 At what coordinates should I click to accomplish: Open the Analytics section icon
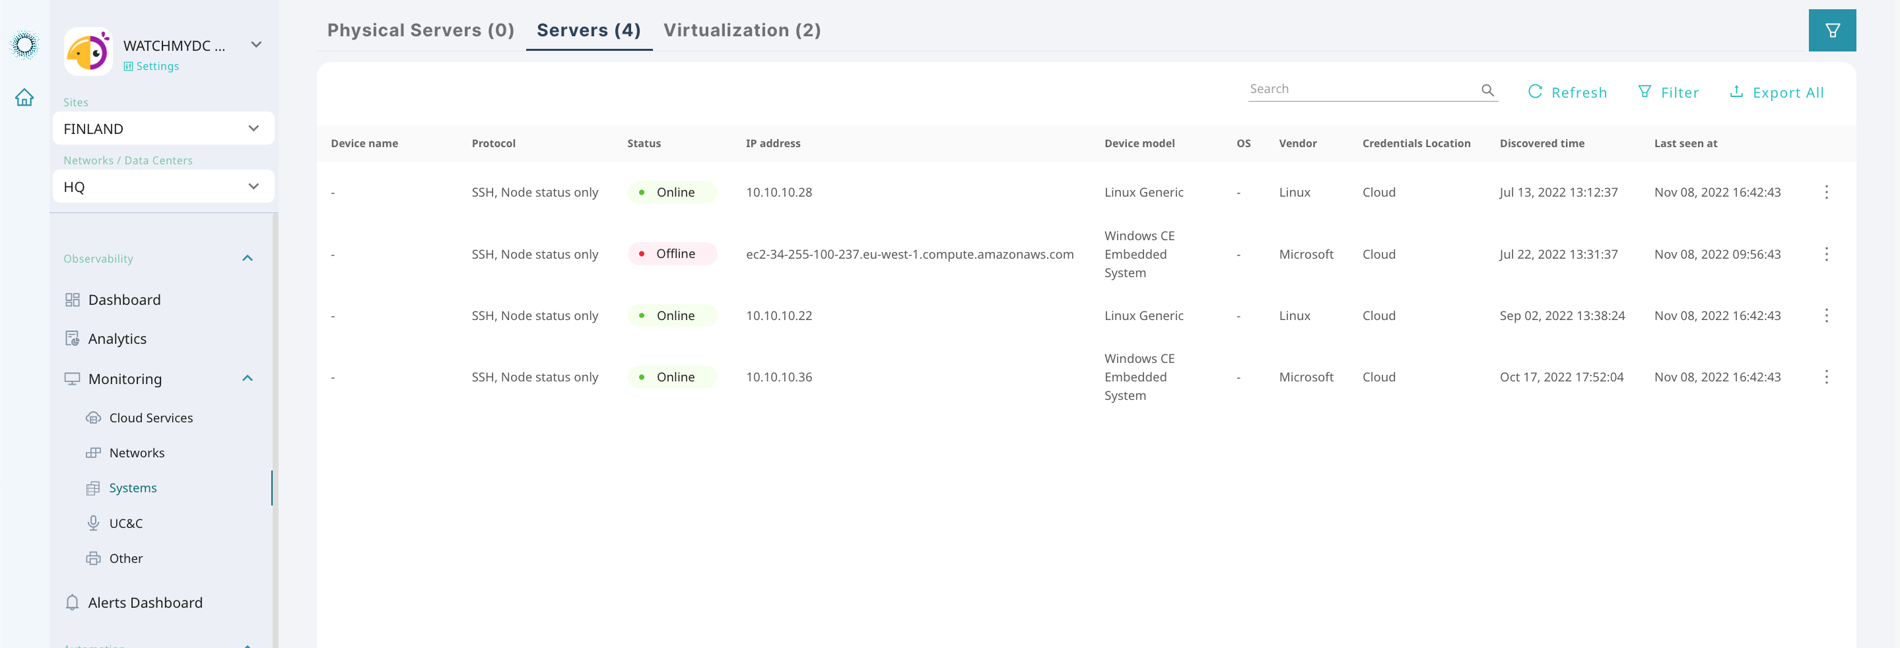point(72,339)
